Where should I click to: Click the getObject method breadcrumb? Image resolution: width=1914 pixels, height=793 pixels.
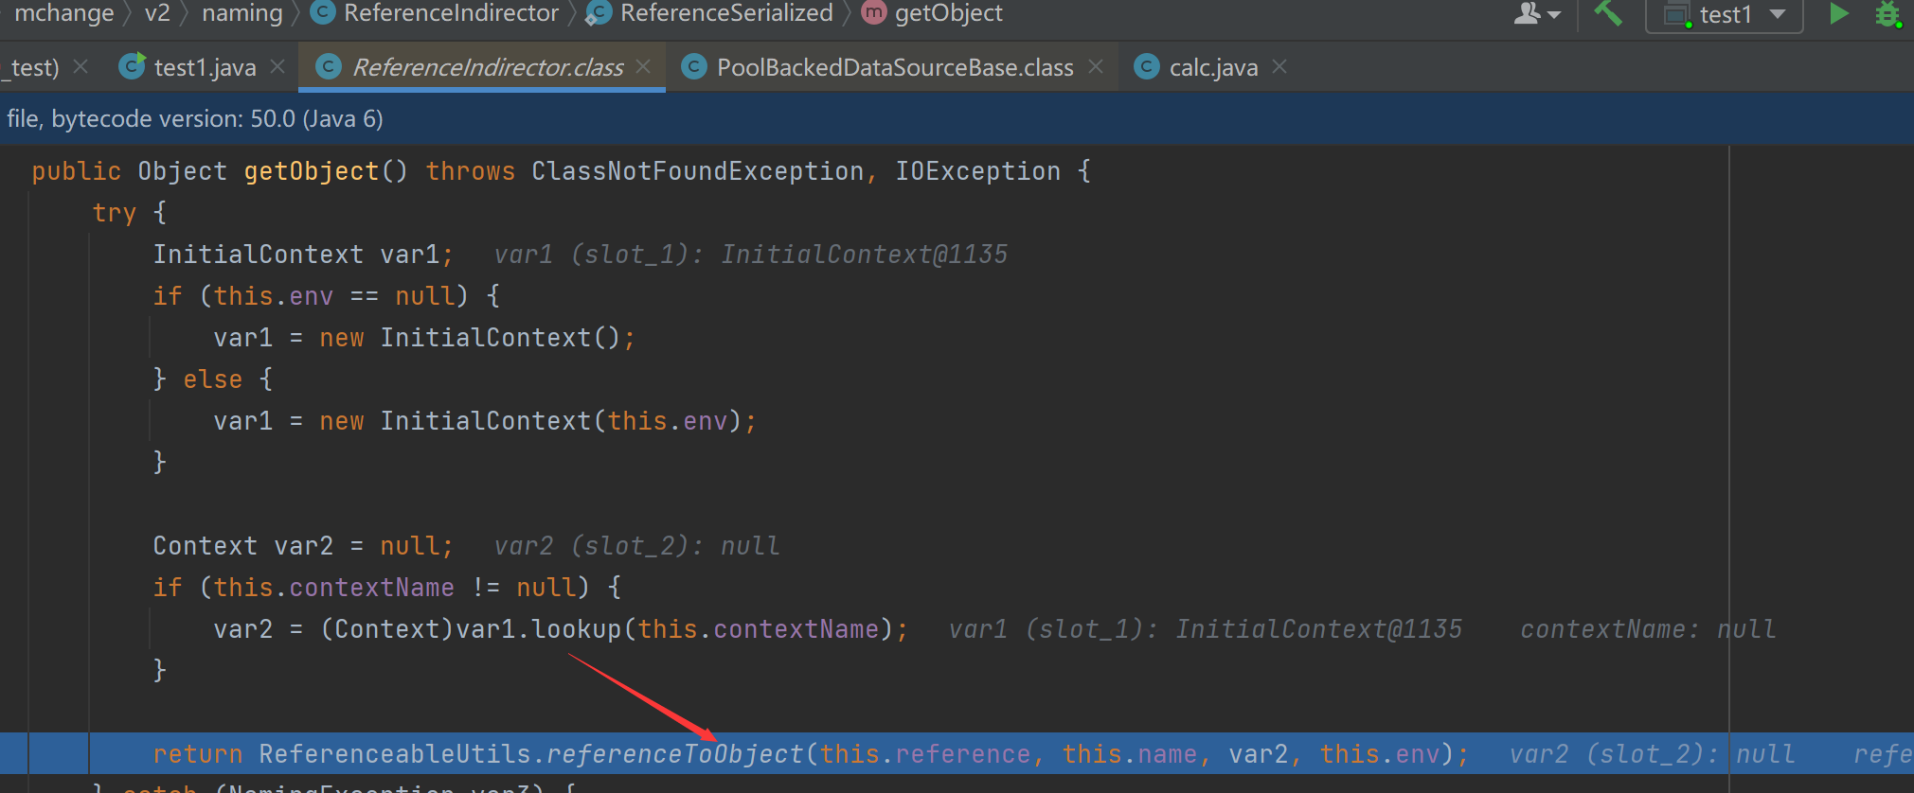point(948,13)
